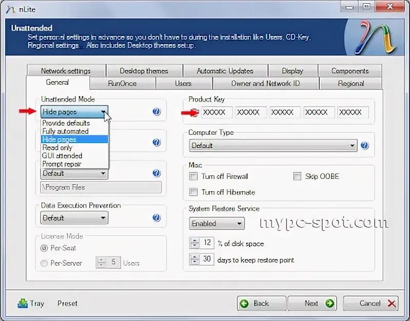Enable Turn off Firewall checkbox
This screenshot has height=321, width=410.
click(193, 176)
